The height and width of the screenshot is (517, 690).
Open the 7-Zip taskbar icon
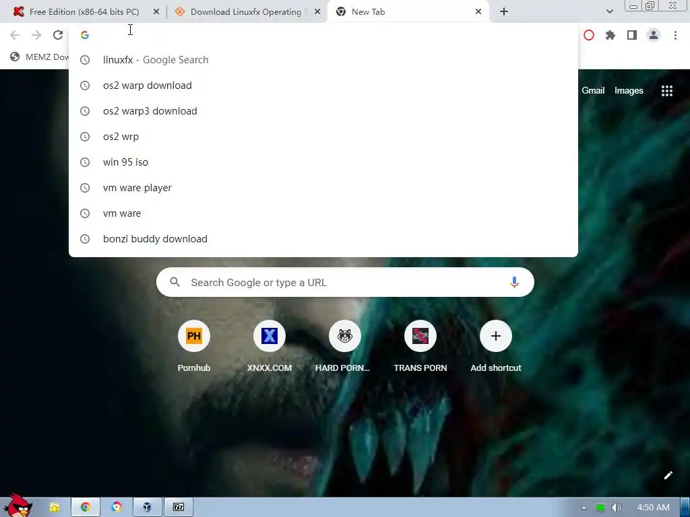[178, 508]
